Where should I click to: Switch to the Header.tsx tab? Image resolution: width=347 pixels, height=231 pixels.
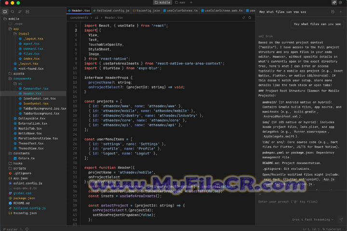click(x=79, y=11)
